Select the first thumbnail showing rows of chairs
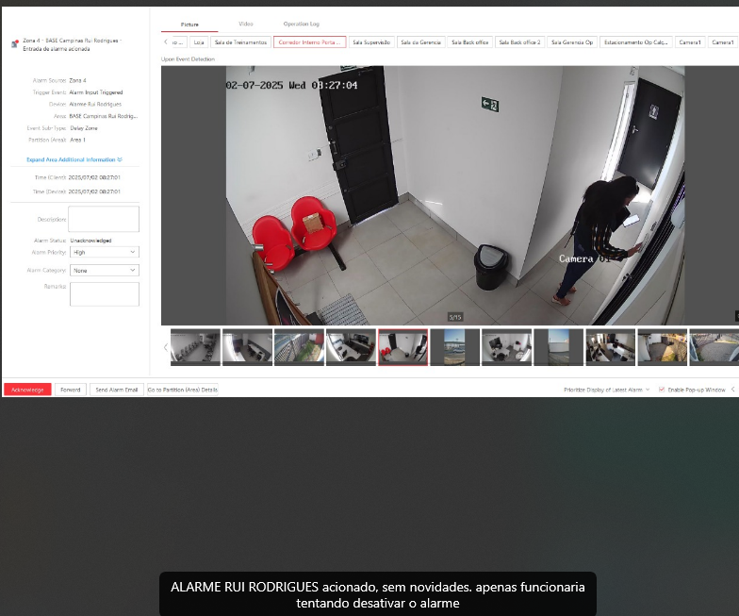The image size is (739, 616). click(196, 347)
